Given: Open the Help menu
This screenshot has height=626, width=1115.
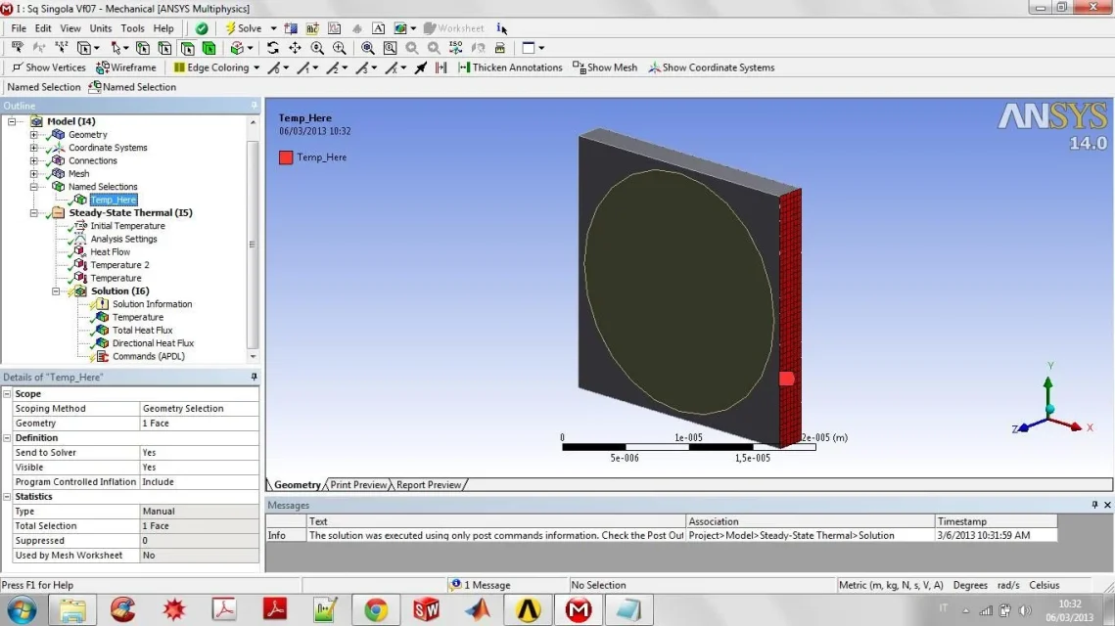Looking at the screenshot, I should [x=163, y=28].
